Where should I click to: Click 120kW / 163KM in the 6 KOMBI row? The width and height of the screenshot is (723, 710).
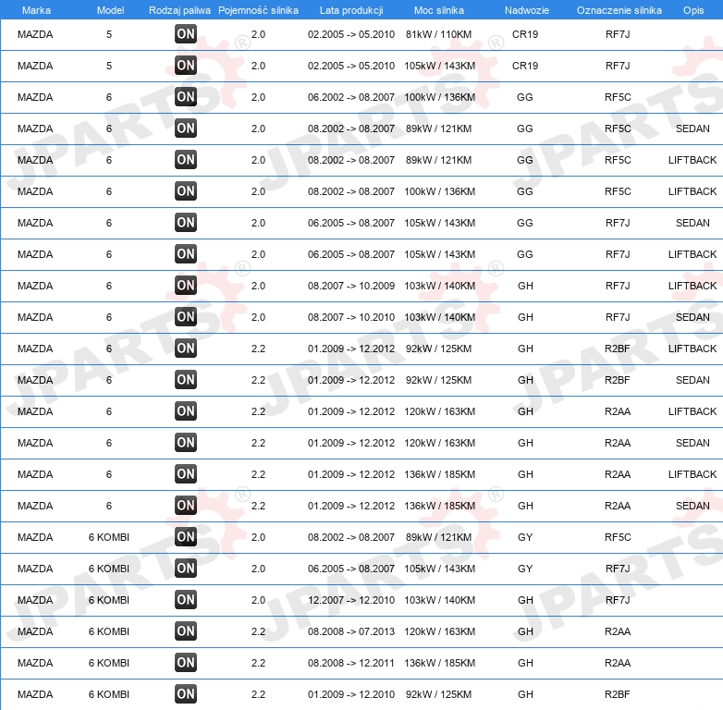point(440,631)
